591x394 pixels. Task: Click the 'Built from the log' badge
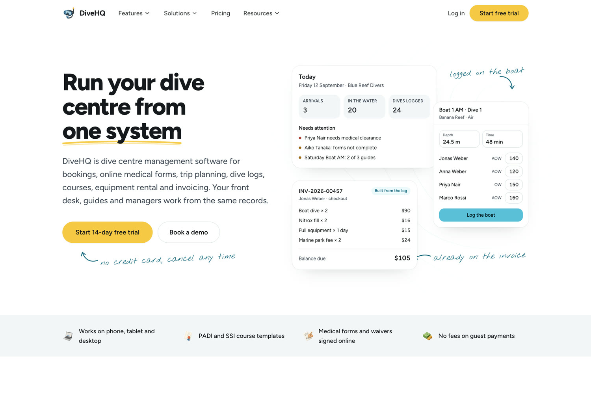tap(391, 191)
